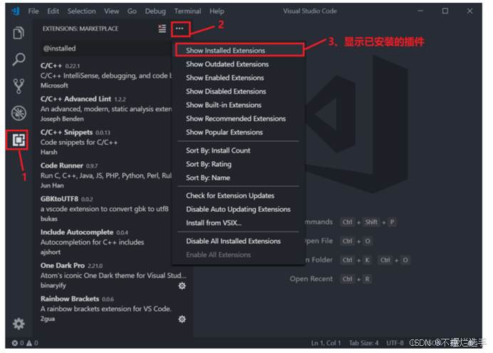Open the View menu
Viewport: 493px width, 353px height.
point(112,11)
